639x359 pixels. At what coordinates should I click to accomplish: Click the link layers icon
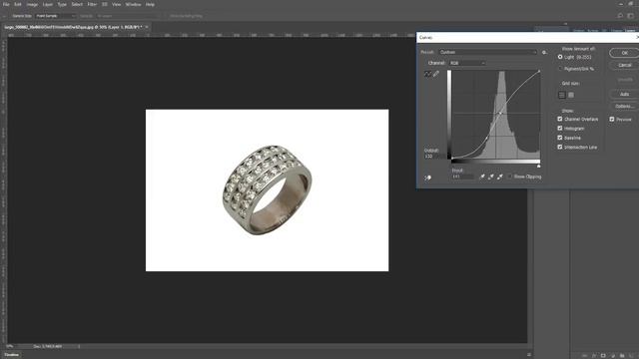pyautogui.click(x=584, y=356)
